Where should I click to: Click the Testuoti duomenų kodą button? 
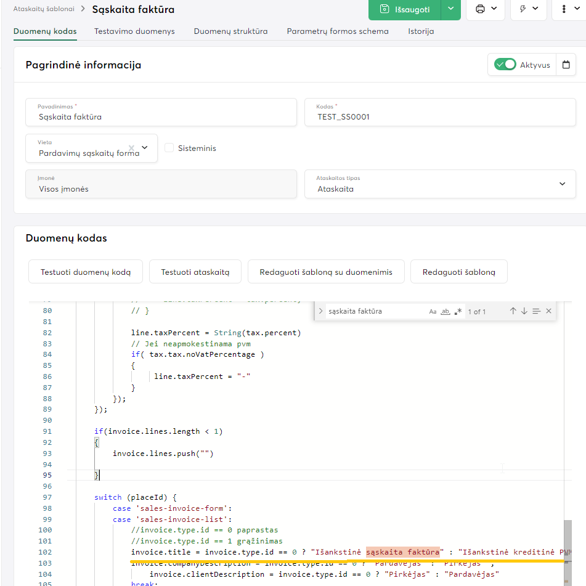pos(86,272)
